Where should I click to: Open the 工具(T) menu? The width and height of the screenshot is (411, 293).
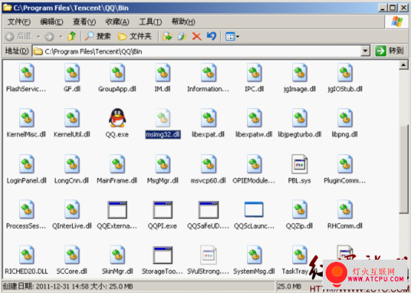[150, 22]
